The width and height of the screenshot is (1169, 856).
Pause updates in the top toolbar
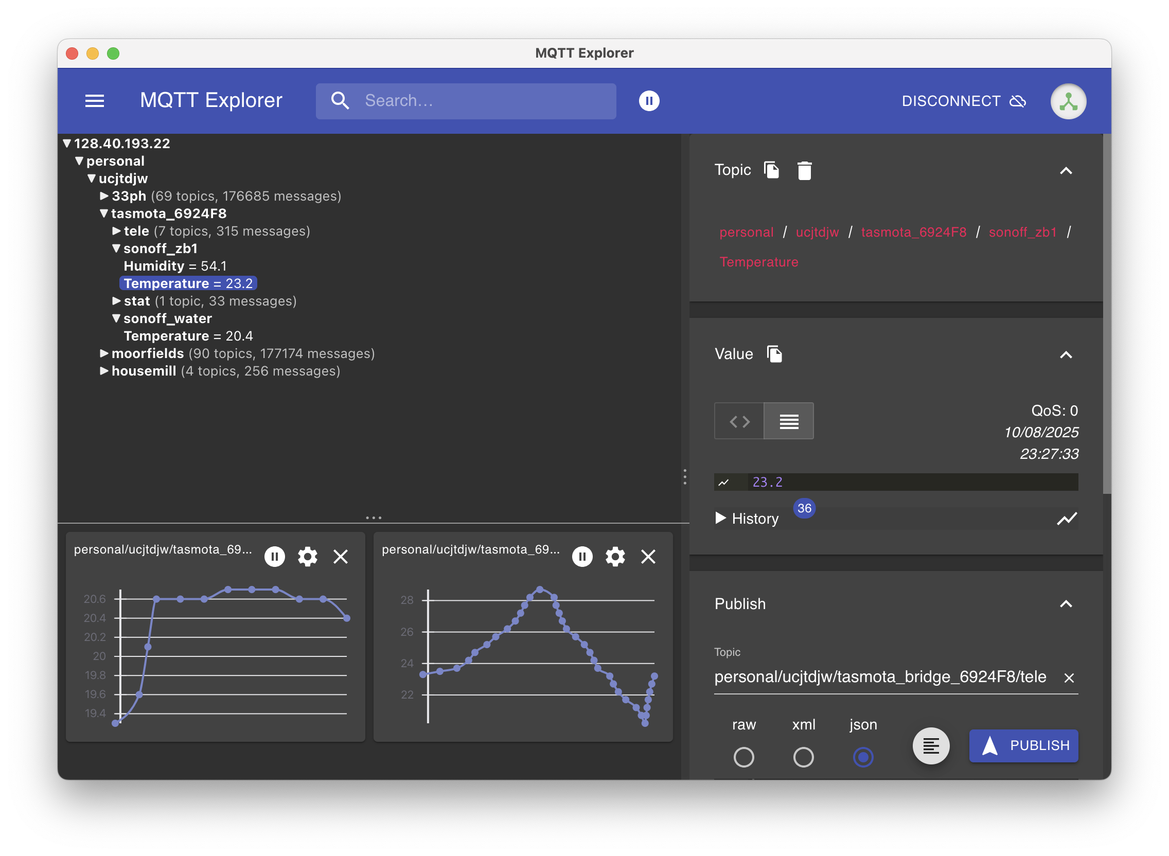click(x=649, y=100)
